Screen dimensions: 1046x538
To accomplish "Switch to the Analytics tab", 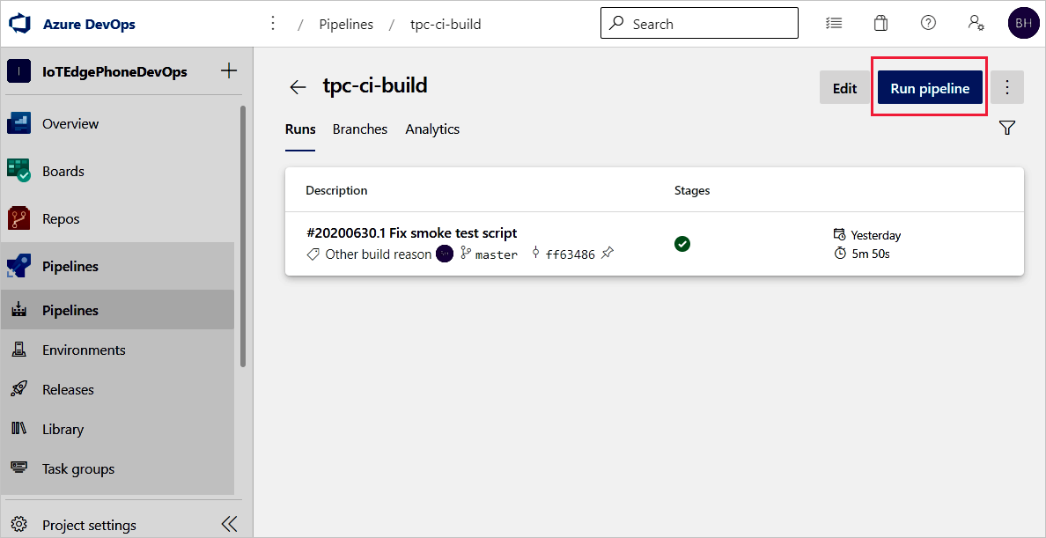I will pyautogui.click(x=432, y=129).
